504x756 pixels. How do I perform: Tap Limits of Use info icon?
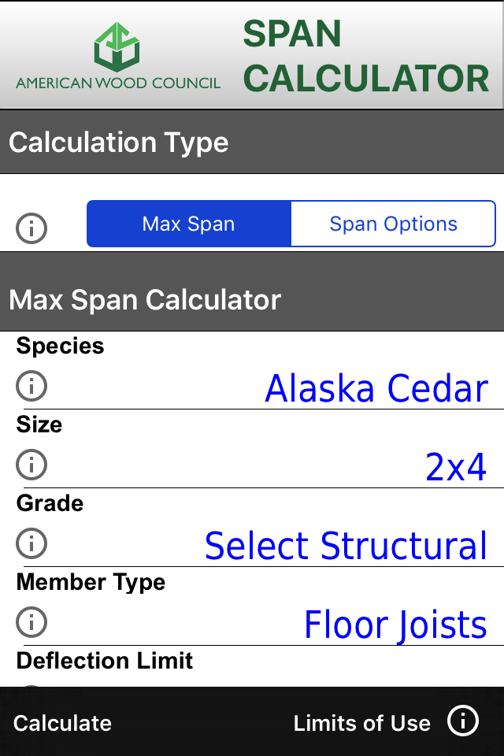(463, 721)
